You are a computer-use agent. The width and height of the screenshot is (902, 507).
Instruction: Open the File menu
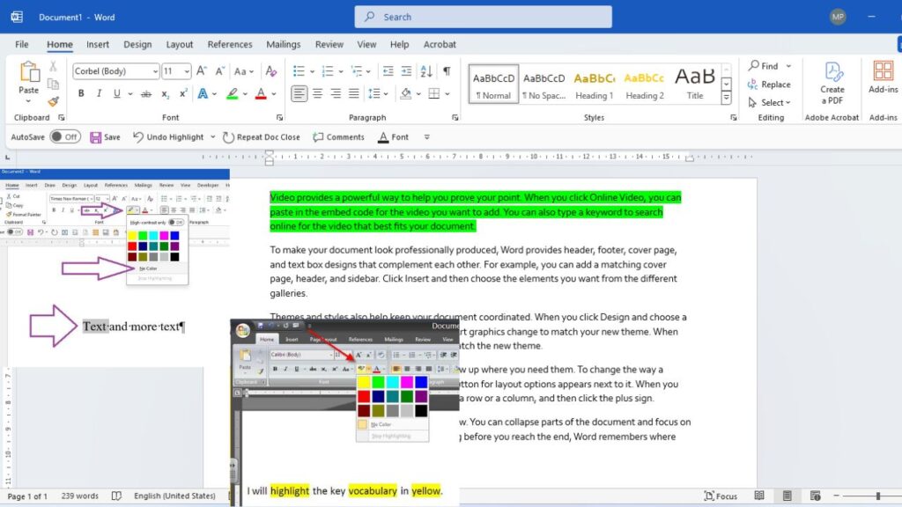tap(22, 44)
